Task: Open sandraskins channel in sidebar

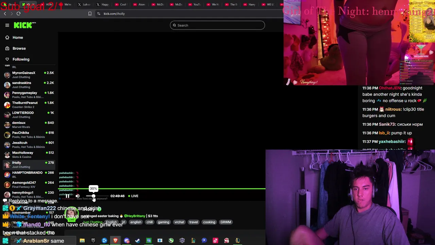Action: coord(29,85)
